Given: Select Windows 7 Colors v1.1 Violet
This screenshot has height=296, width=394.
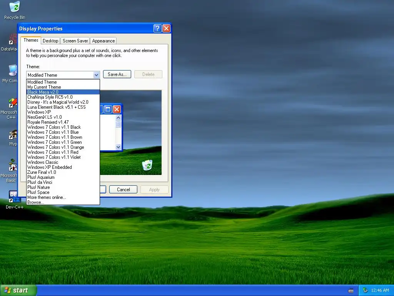Looking at the screenshot, I should [63, 157].
